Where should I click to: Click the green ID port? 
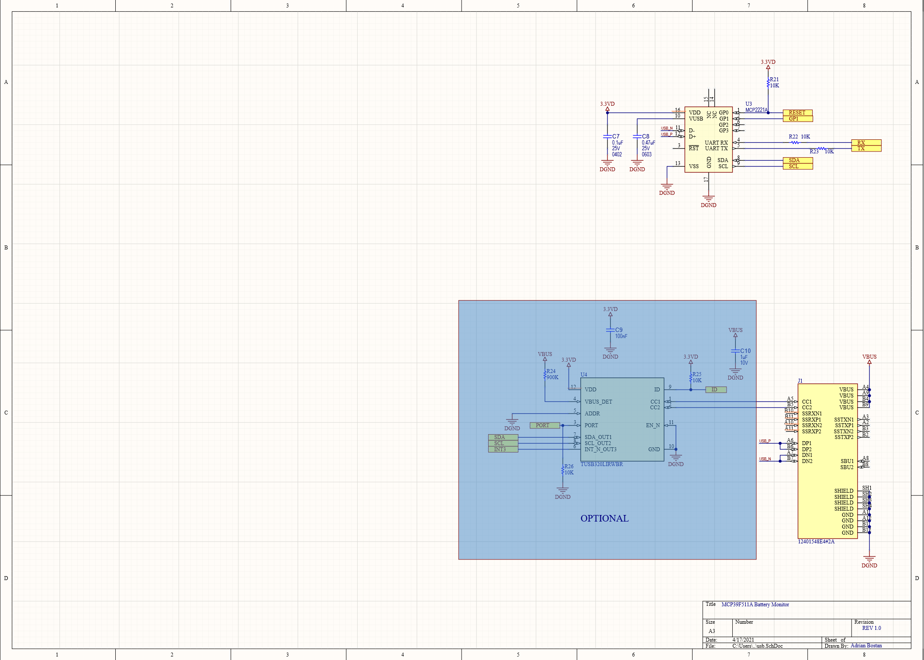click(716, 390)
